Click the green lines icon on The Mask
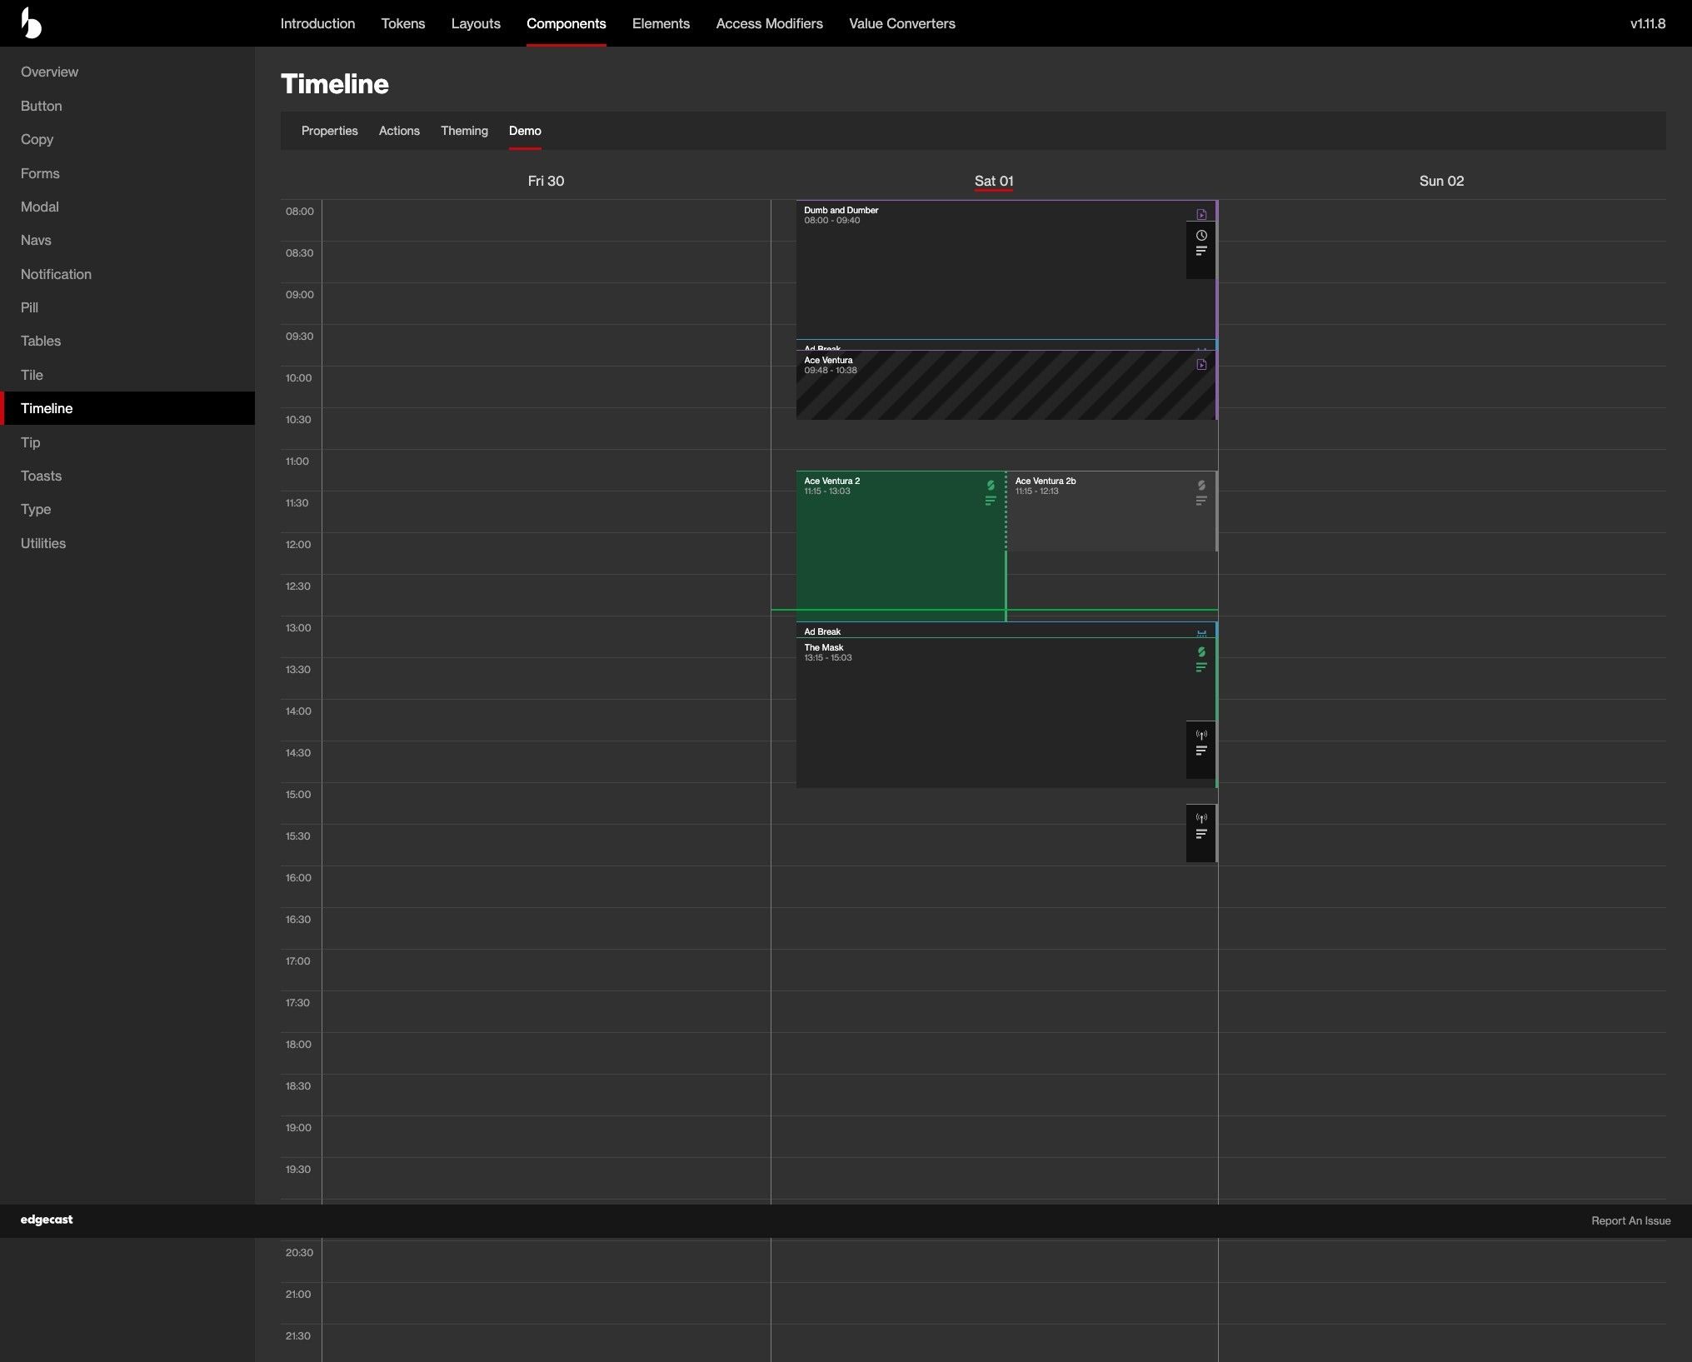Viewport: 1692px width, 1362px height. tap(1201, 667)
